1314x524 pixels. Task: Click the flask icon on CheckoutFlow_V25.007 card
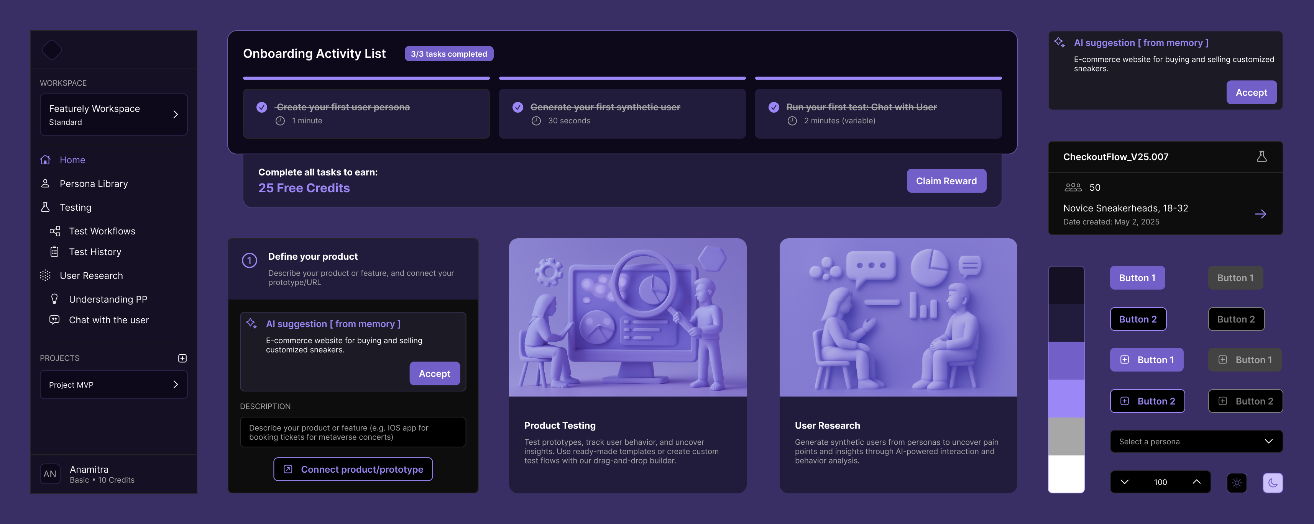[x=1261, y=157]
